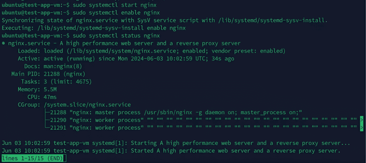The width and height of the screenshot is (366, 163).
Task: Click the 'Starting A high performance web server' log line
Action: 176,143
